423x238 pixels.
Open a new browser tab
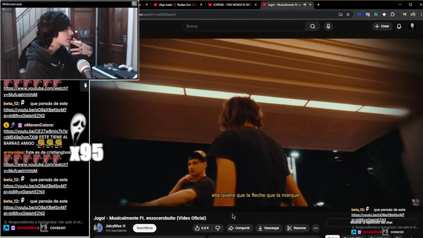click(318, 5)
